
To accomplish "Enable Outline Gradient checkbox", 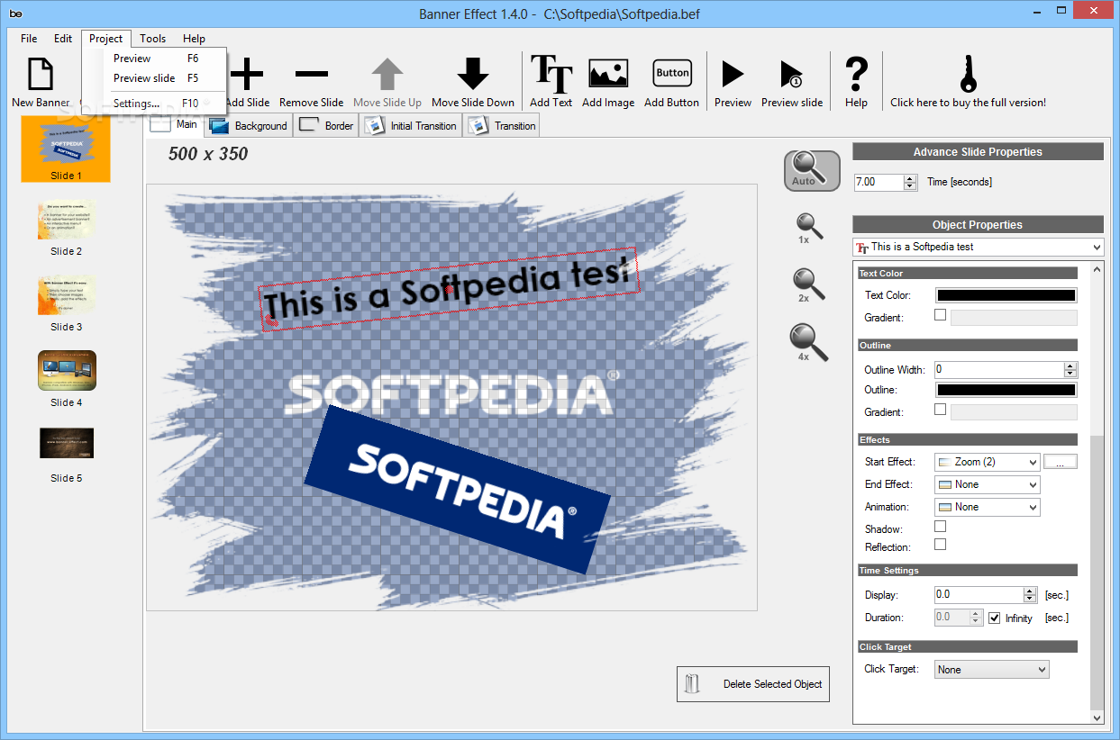I will (941, 410).
